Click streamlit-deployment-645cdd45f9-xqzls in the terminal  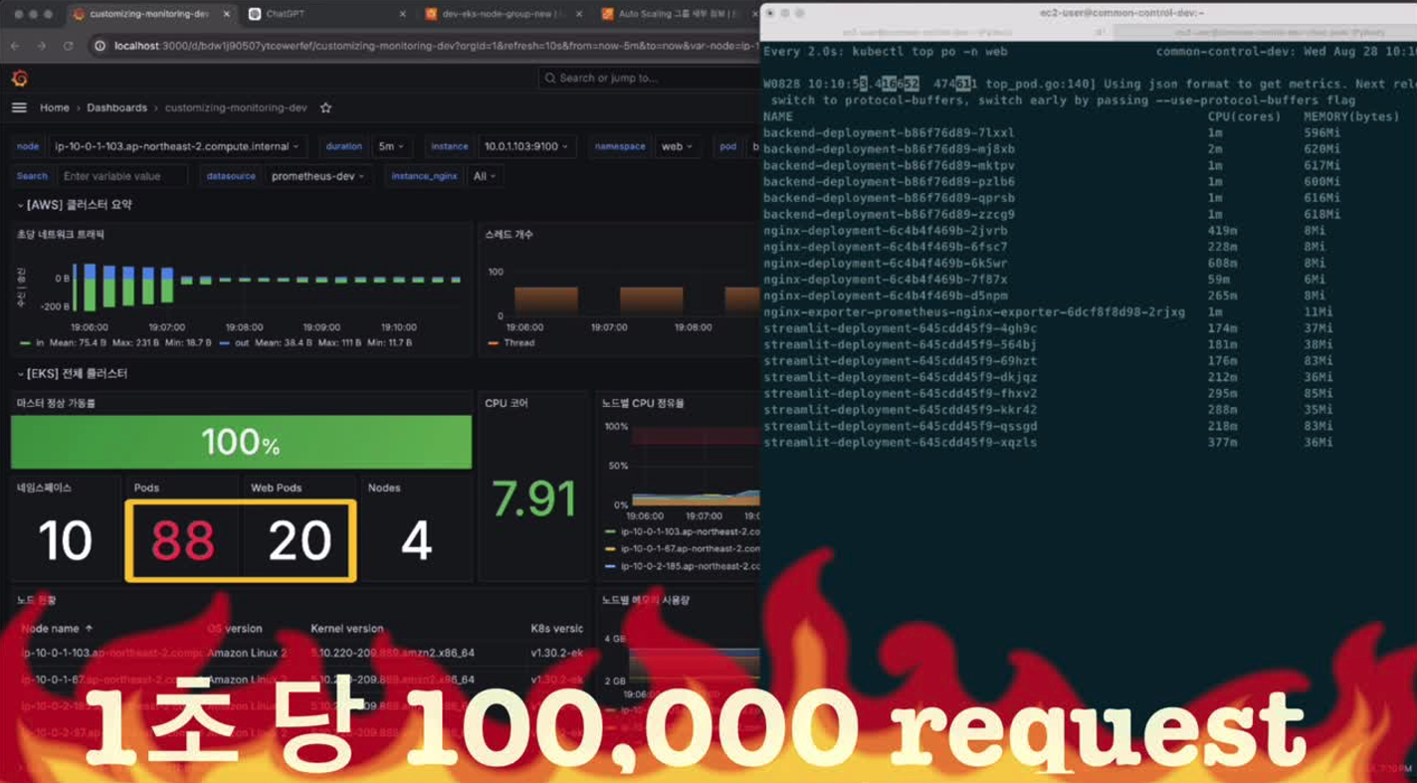coord(901,443)
